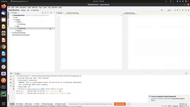The image size is (190, 107).
Task: Click Collapse All icon in Project panel header
Action: pos(48,13)
